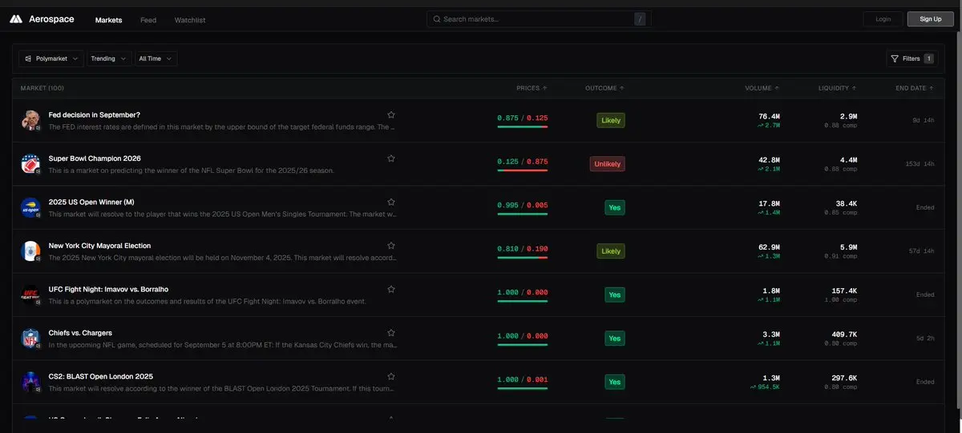Open the Chiefs vs. Chargers title
The image size is (962, 433).
tap(80, 333)
